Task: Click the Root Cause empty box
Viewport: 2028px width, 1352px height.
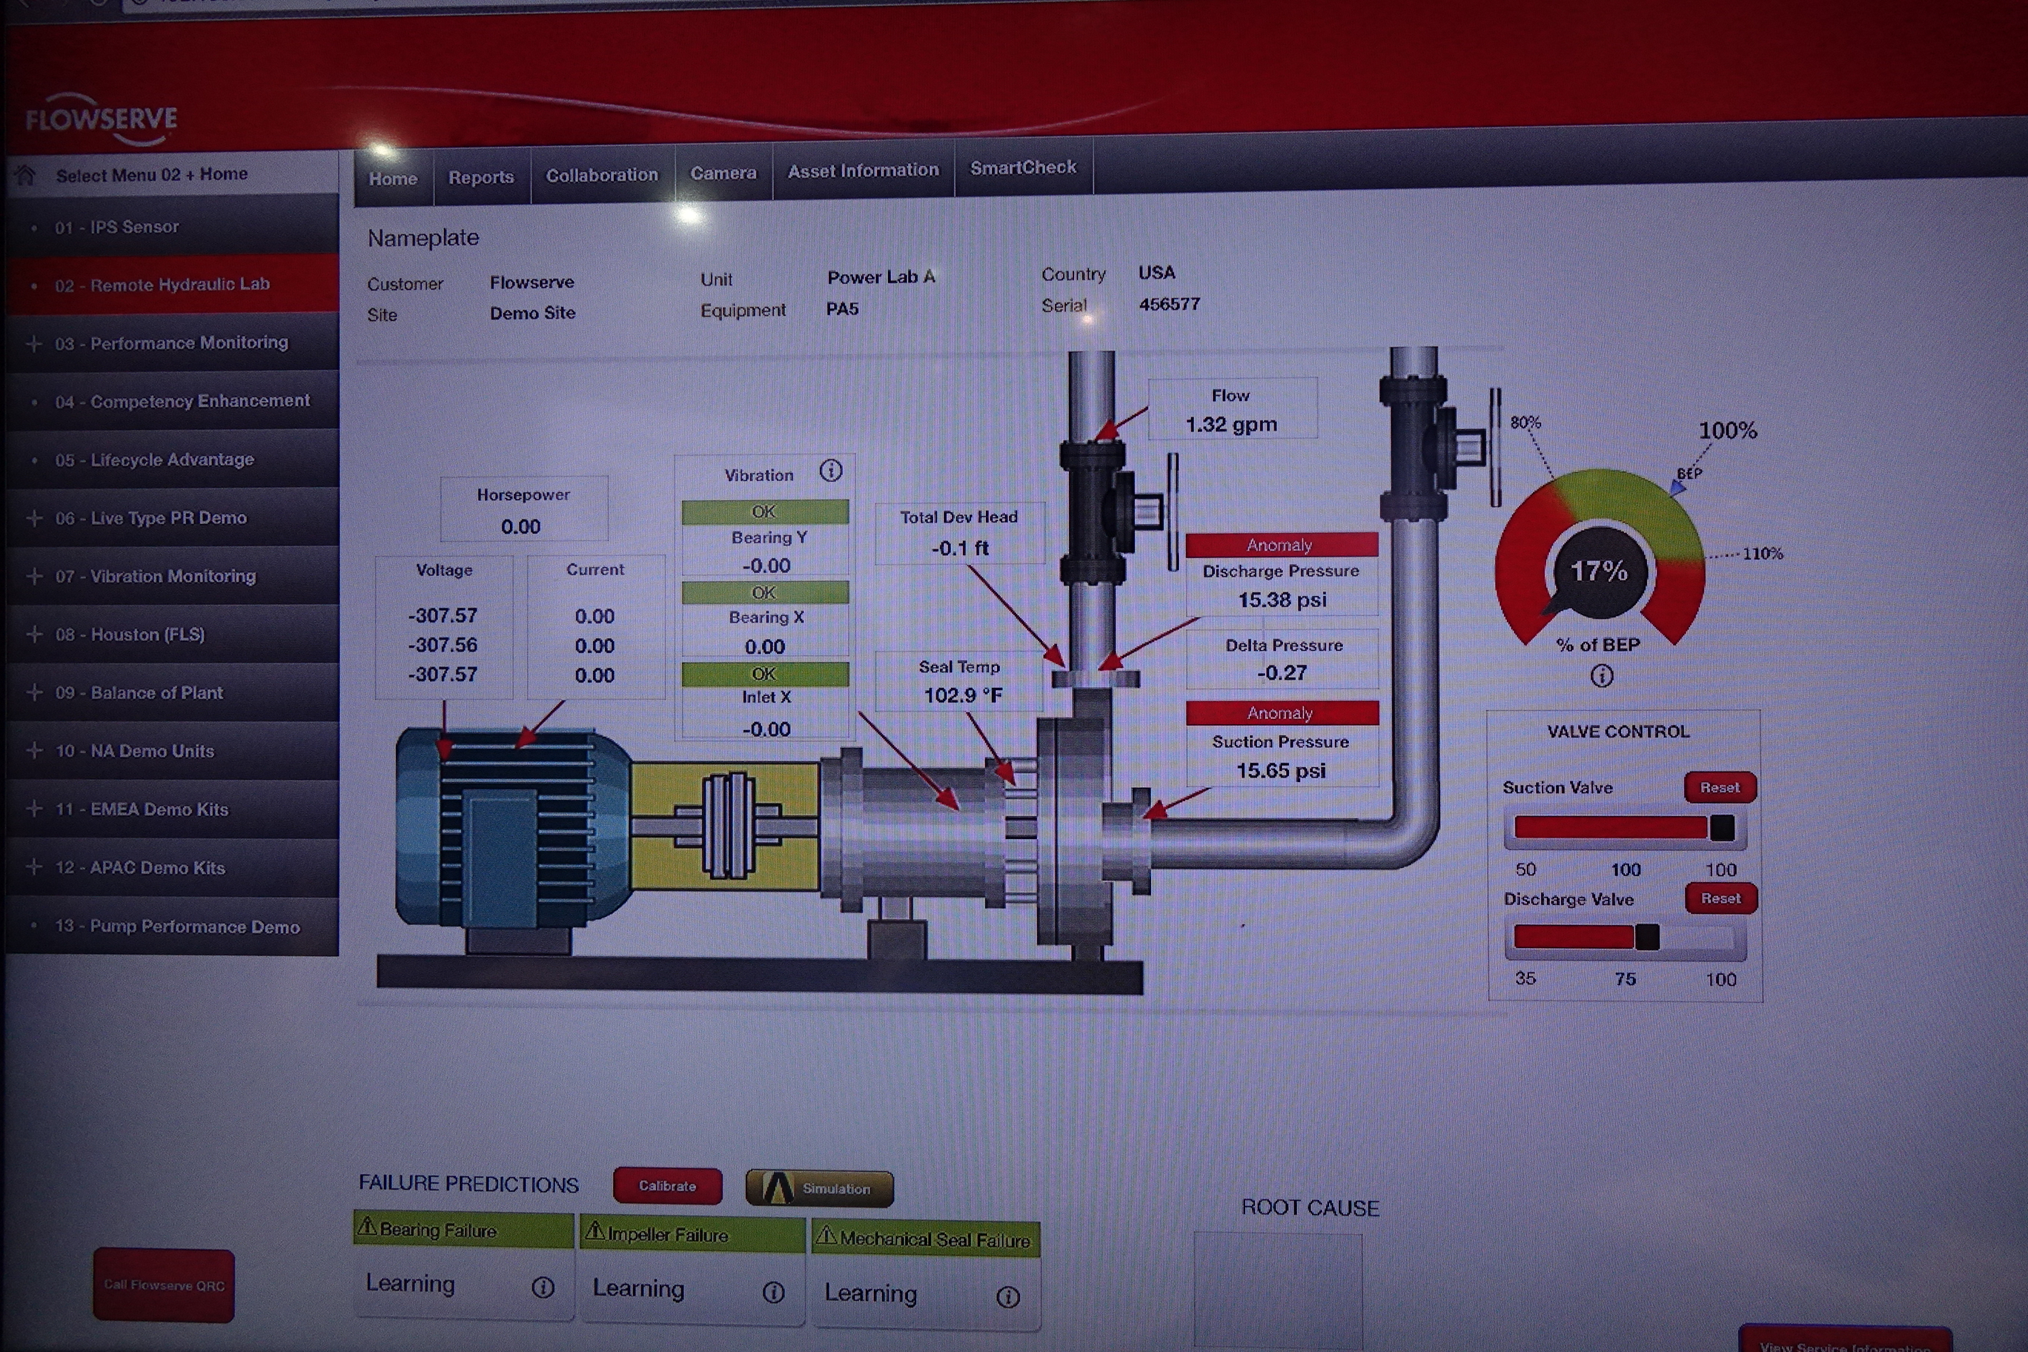Action: 1278,1290
